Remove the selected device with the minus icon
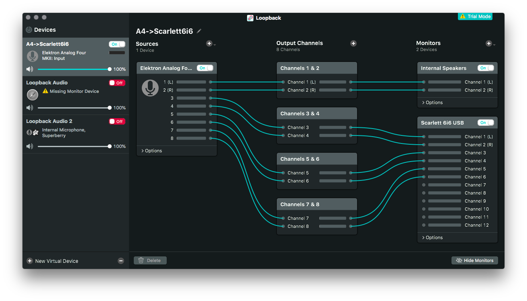The height and width of the screenshot is (301, 527). (x=121, y=261)
